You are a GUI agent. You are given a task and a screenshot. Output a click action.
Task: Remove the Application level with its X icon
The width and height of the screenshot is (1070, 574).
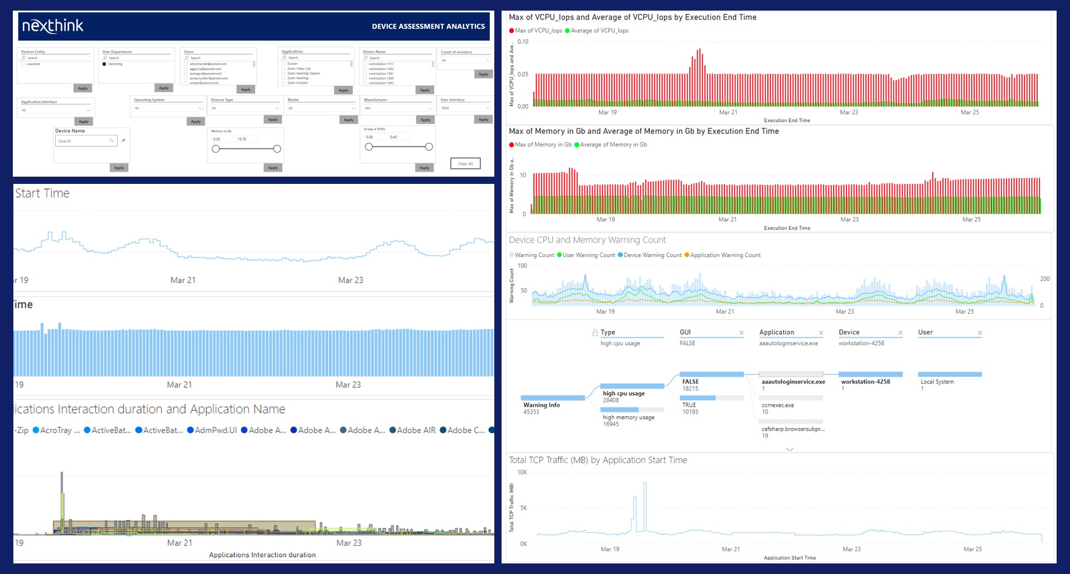coord(821,333)
